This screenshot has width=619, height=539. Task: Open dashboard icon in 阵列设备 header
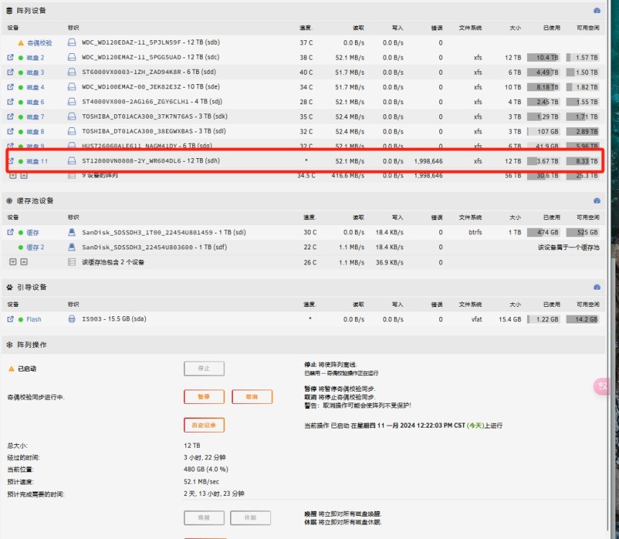(x=597, y=11)
